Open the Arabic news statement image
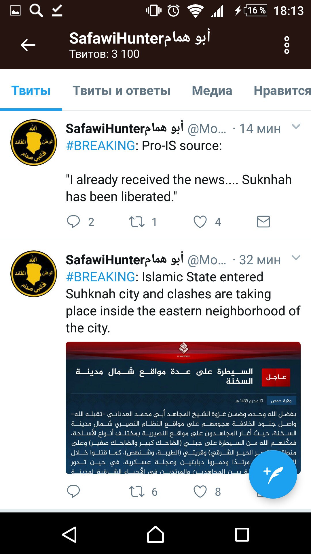This screenshot has height=554, width=311. [x=183, y=408]
